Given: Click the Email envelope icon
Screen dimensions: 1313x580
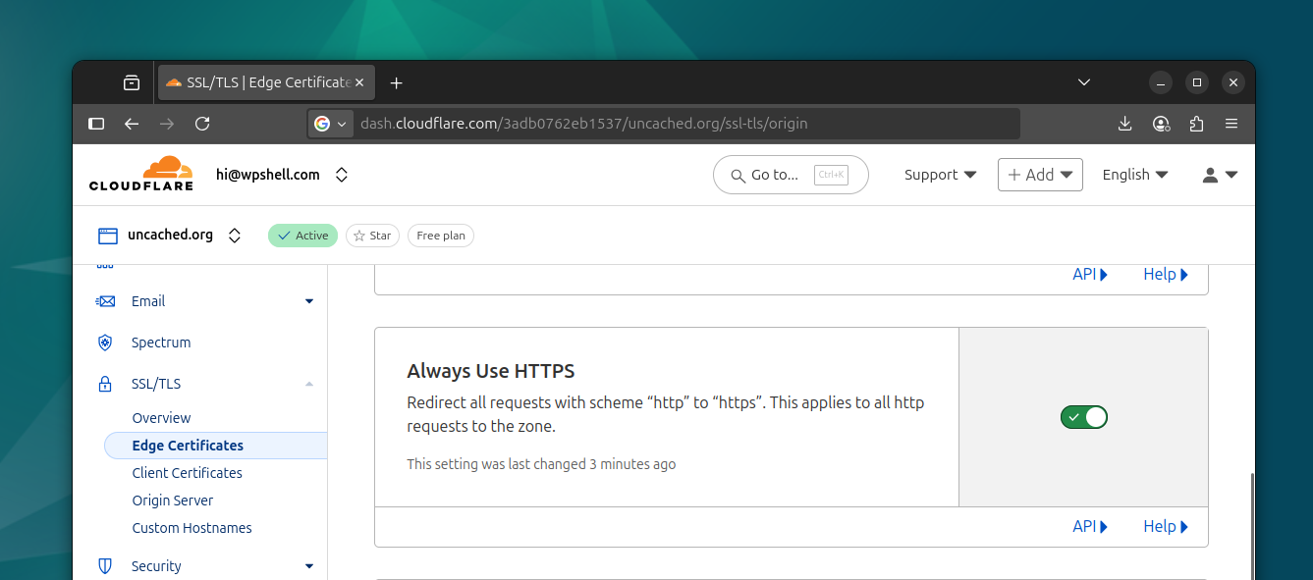Looking at the screenshot, I should tap(105, 301).
